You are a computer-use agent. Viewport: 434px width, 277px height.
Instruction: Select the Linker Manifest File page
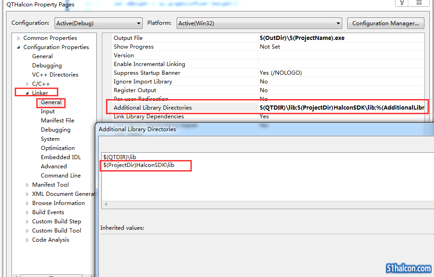point(57,120)
